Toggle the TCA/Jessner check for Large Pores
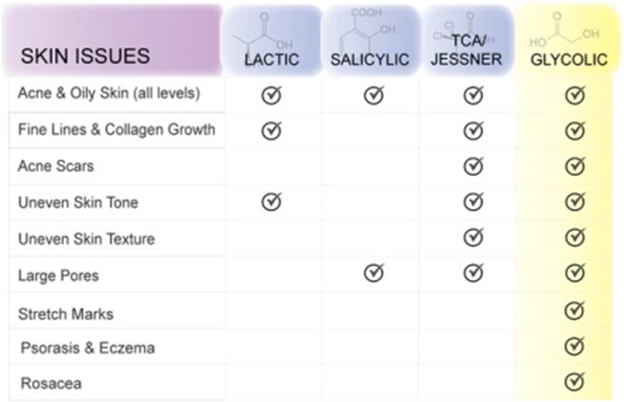Viewport: 624px width, 402px height. [473, 273]
